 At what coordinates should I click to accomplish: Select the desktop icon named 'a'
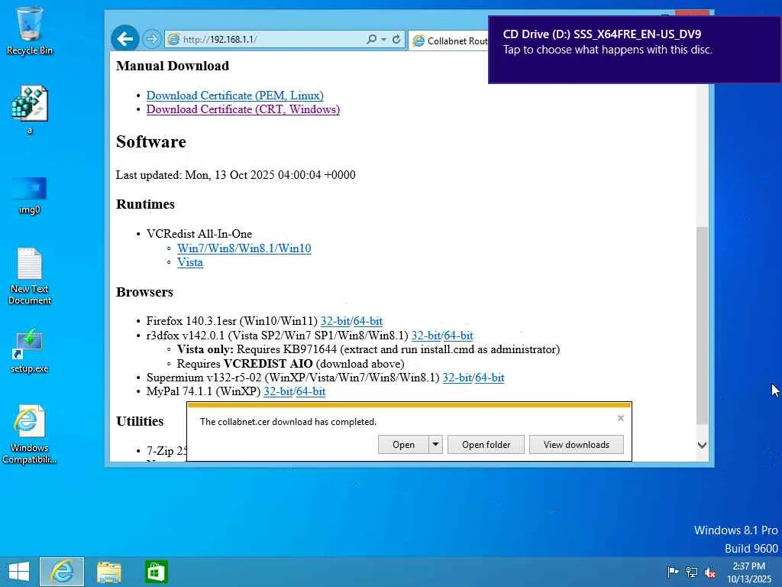(30, 110)
